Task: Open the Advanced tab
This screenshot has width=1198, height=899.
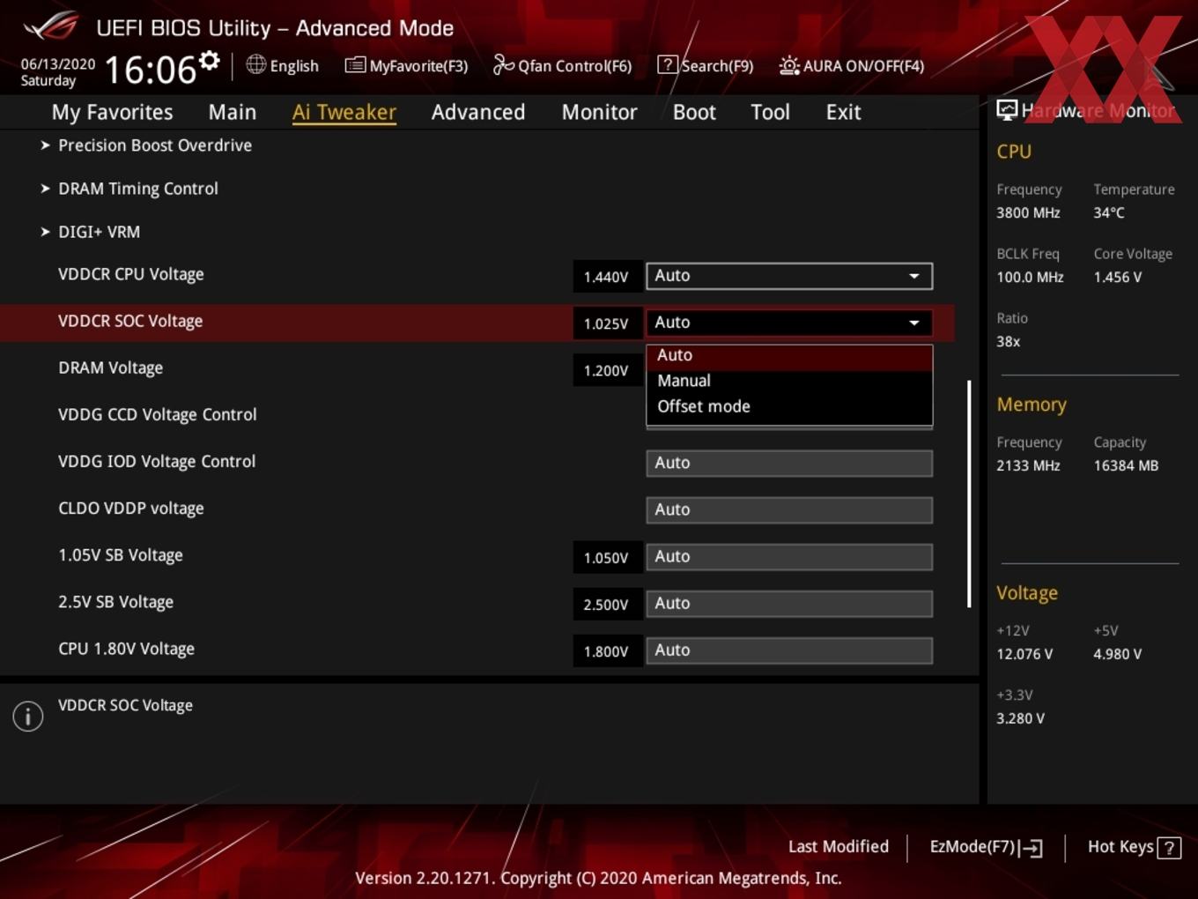Action: (478, 112)
